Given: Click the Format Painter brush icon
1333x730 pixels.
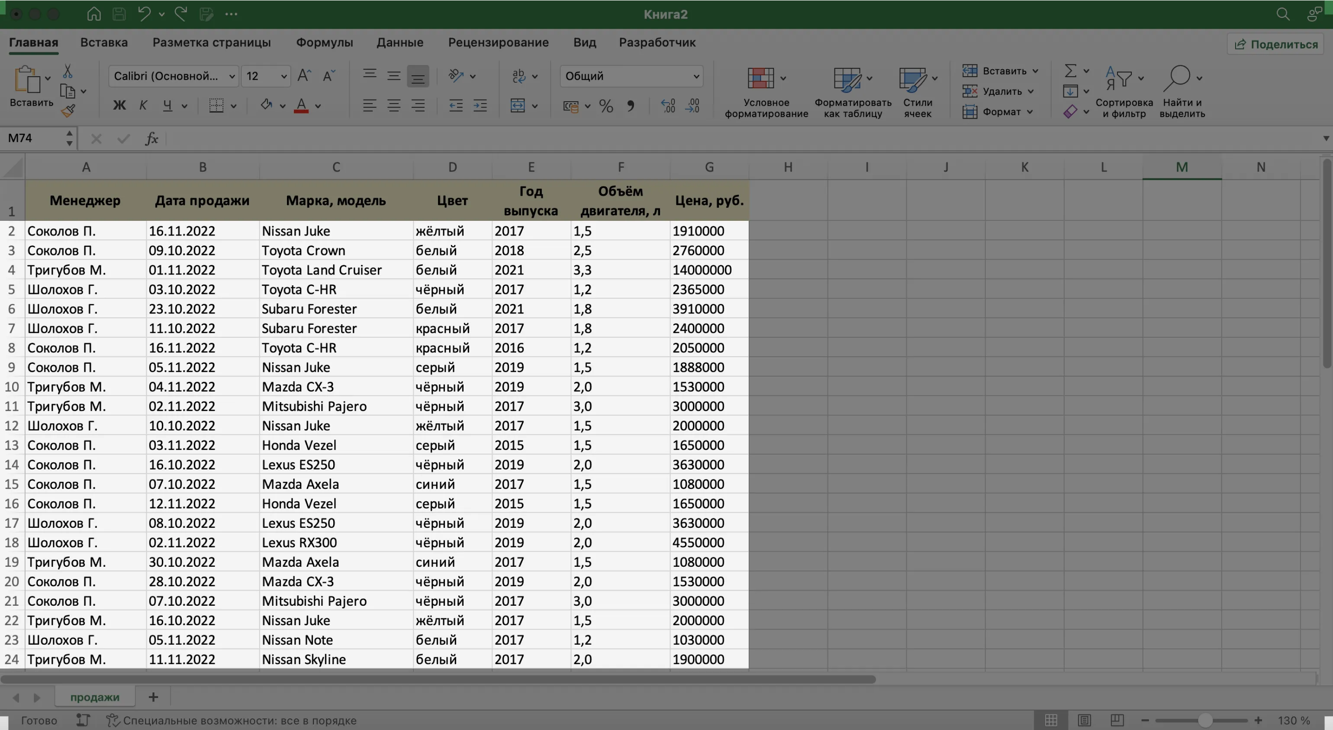Looking at the screenshot, I should point(68,111).
